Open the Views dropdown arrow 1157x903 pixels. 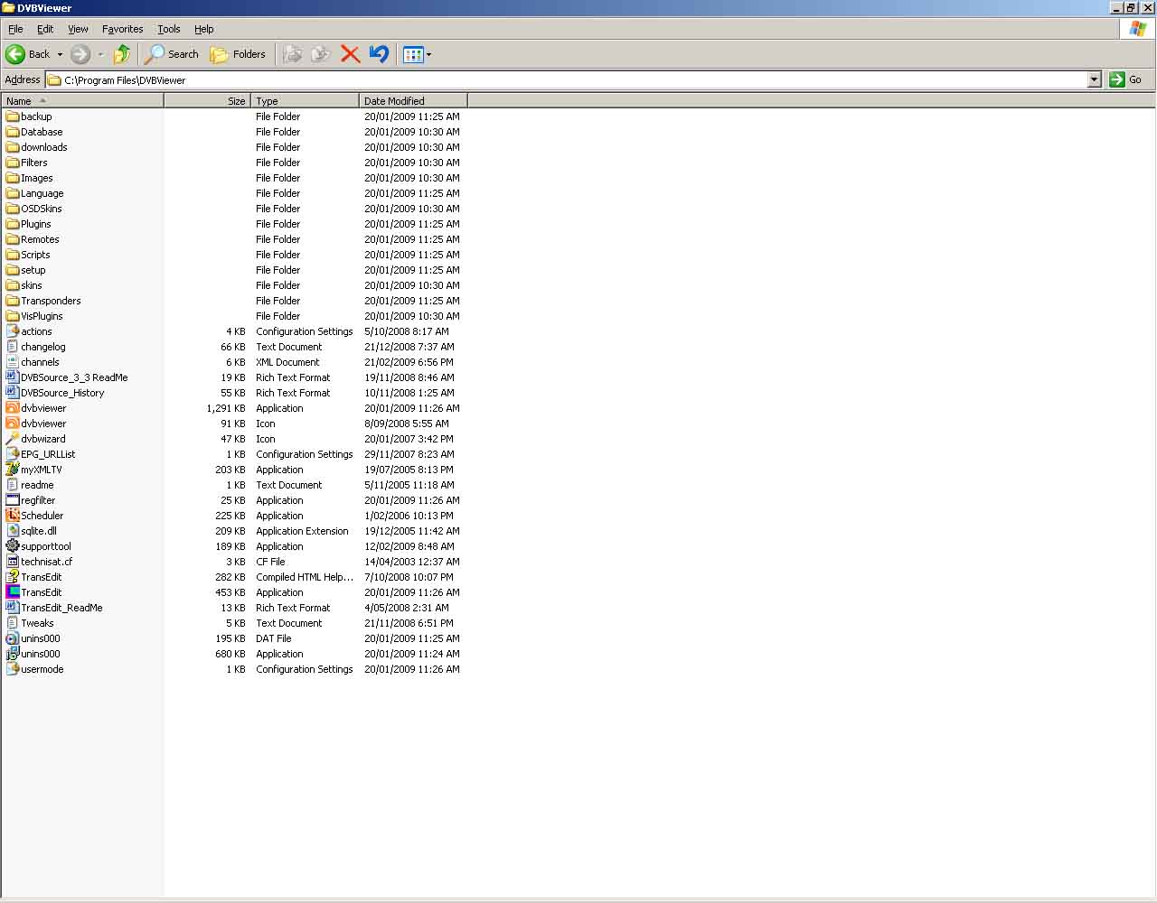[428, 54]
